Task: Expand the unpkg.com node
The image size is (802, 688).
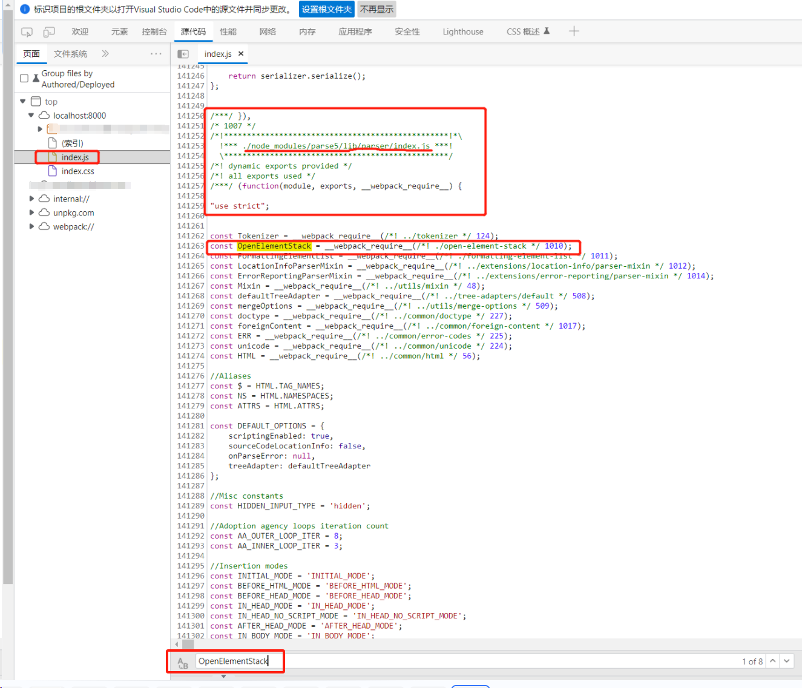Action: coord(31,212)
